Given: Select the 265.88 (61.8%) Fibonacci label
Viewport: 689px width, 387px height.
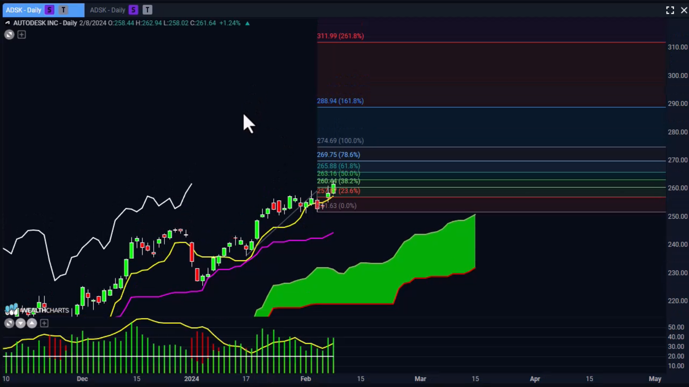Looking at the screenshot, I should click(338, 166).
